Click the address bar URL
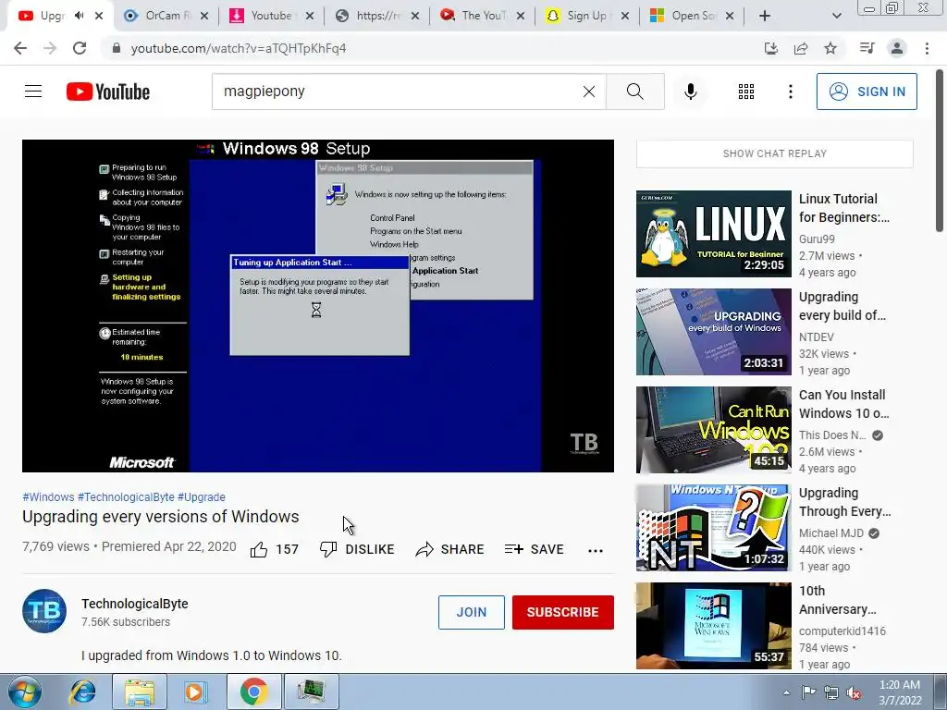Screen dimensions: 947x710 tap(239, 48)
